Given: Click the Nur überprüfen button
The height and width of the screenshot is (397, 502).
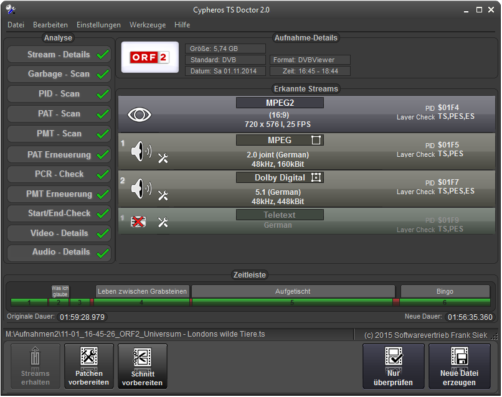Looking at the screenshot, I should pos(394,366).
